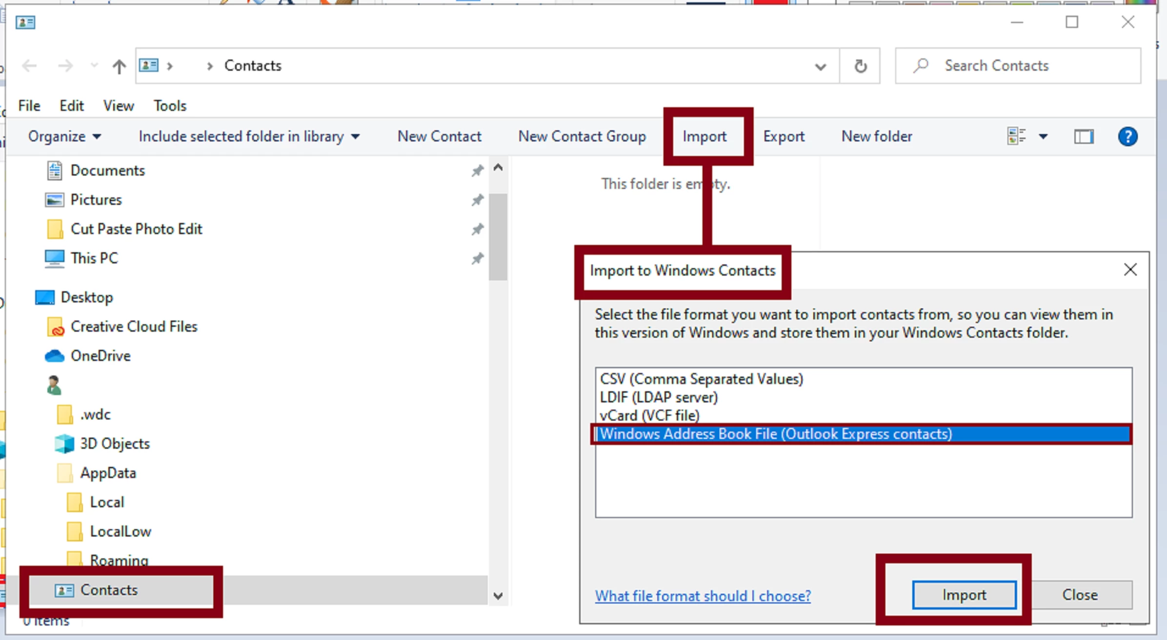Click the pin icon beside Pictures

477,200
